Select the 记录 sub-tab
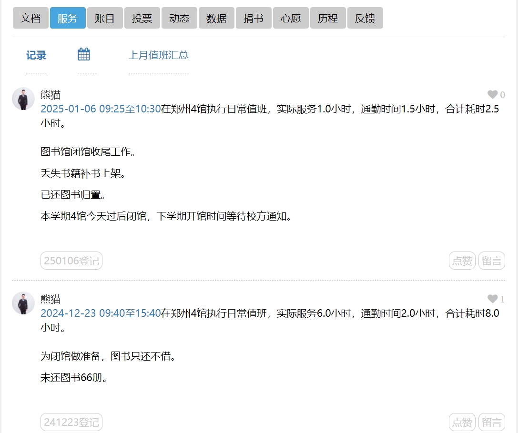 pos(36,56)
